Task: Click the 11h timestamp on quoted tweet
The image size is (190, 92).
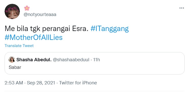Action: (x=97, y=60)
